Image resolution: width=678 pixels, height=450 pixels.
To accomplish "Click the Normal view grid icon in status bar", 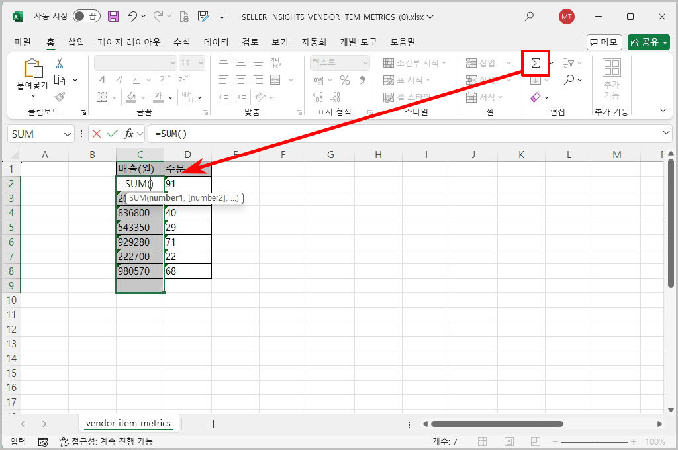I will 482,442.
